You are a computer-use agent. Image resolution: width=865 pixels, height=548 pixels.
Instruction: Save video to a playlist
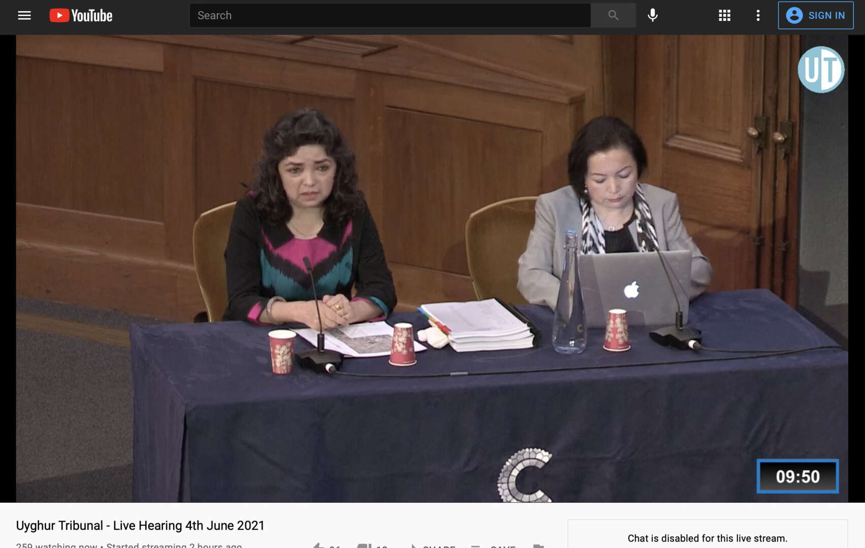(493, 546)
